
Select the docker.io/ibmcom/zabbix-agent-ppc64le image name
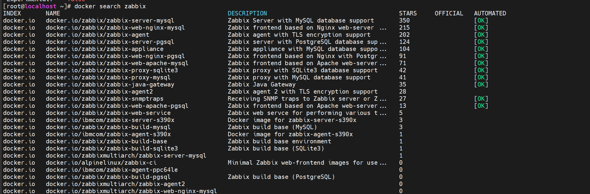coord(112,170)
